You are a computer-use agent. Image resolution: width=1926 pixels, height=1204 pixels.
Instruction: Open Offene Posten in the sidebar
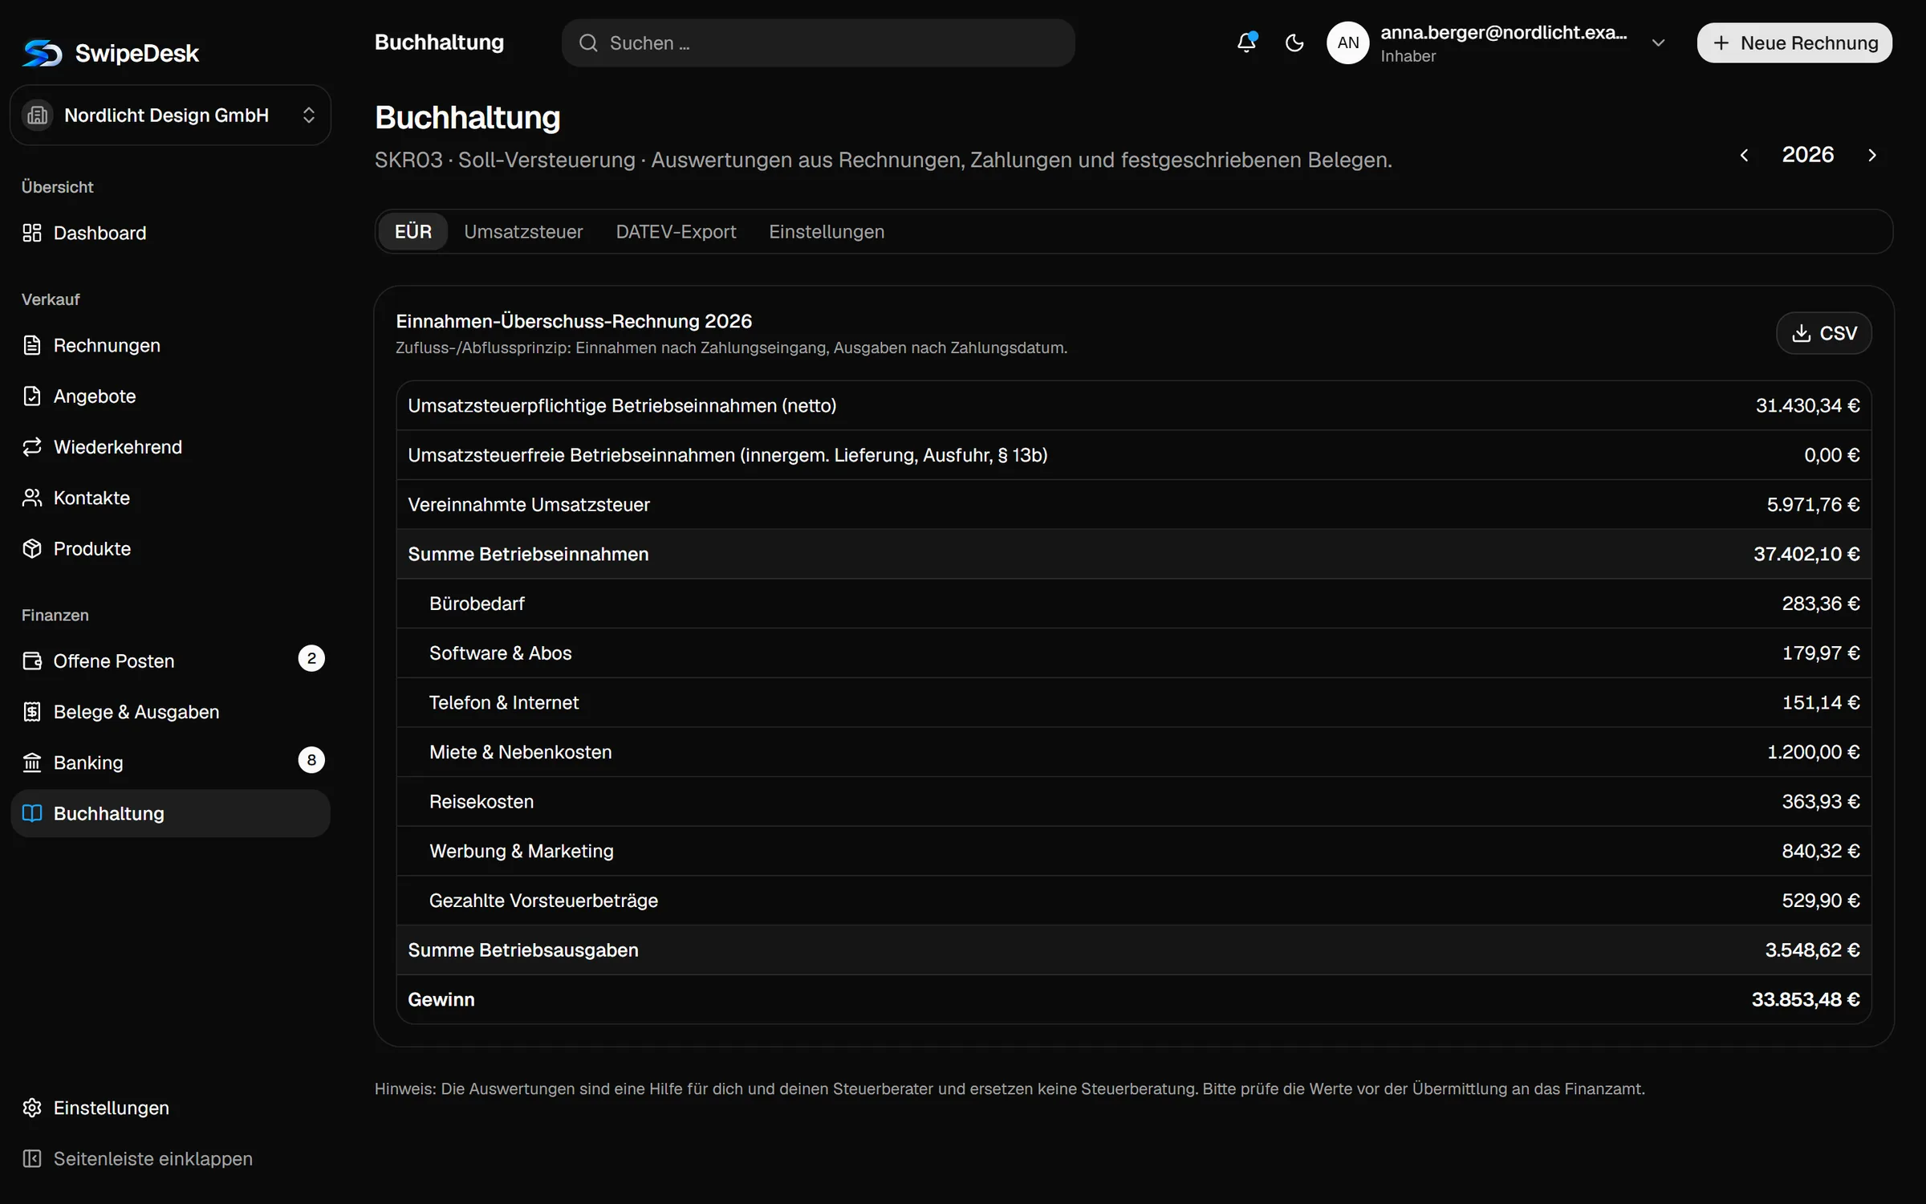tap(170, 661)
